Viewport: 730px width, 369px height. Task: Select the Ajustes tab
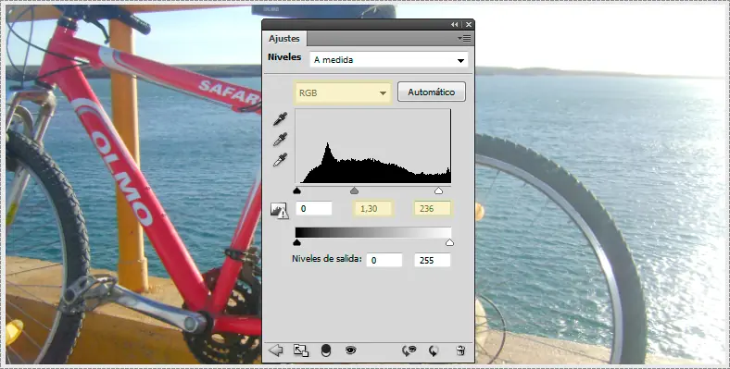click(284, 39)
